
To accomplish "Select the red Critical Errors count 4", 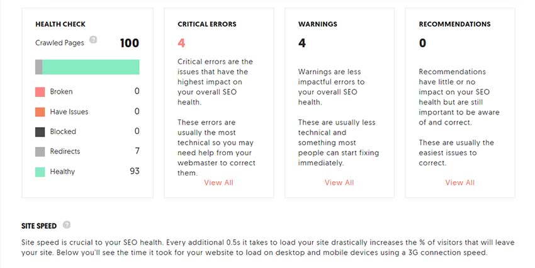I will click(x=181, y=43).
